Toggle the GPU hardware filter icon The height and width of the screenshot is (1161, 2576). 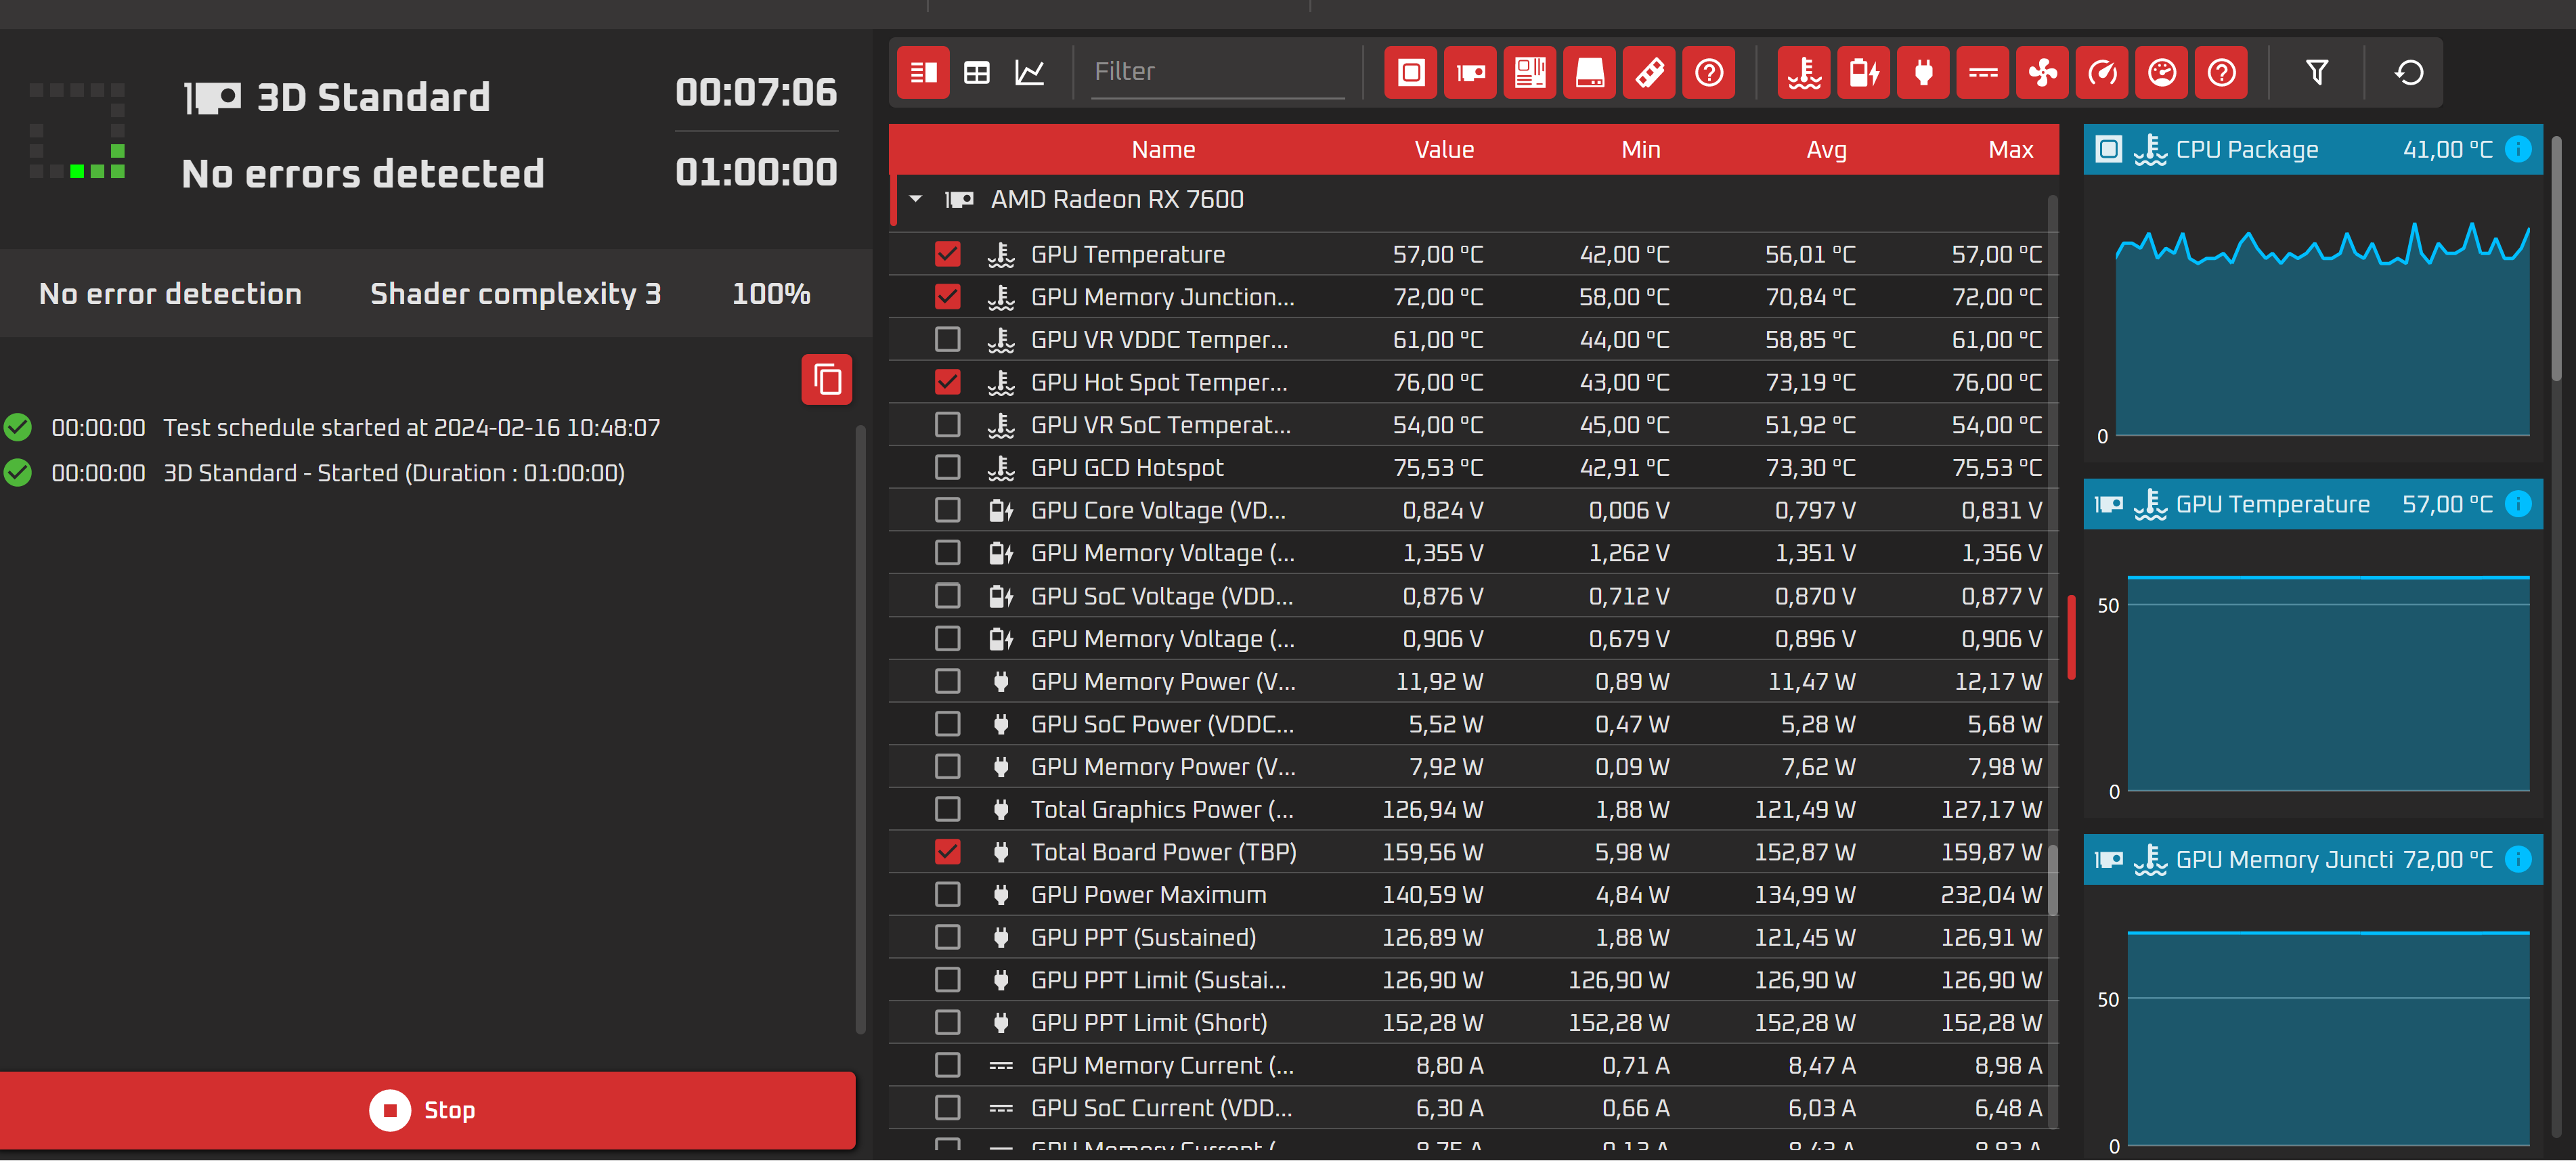pyautogui.click(x=1470, y=72)
